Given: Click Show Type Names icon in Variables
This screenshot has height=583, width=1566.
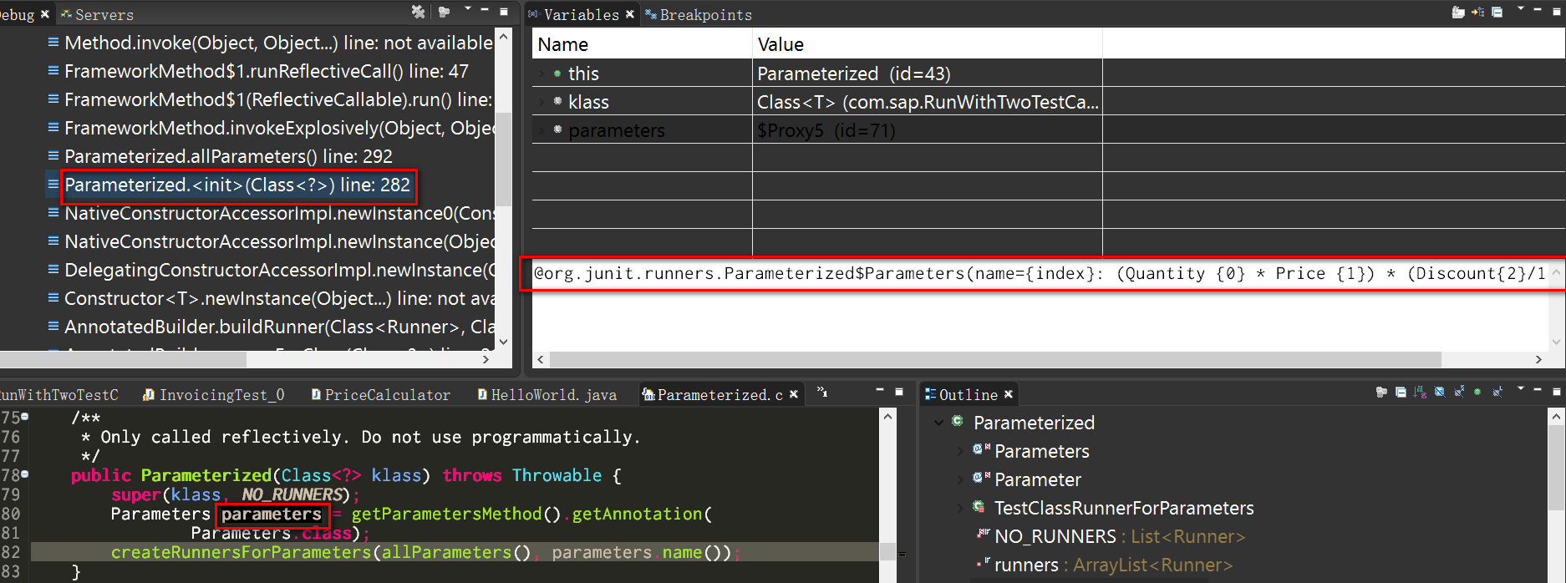Looking at the screenshot, I should click(x=1458, y=12).
